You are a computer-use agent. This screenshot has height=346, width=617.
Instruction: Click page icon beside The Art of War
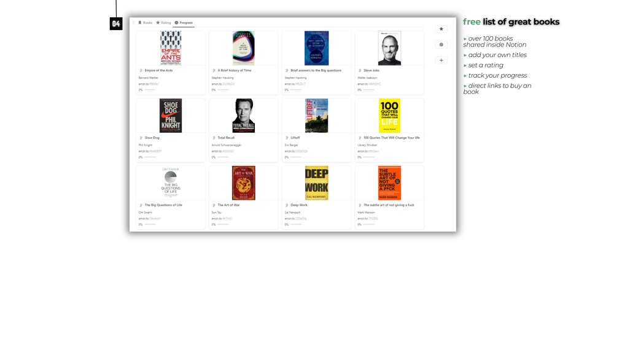click(214, 205)
